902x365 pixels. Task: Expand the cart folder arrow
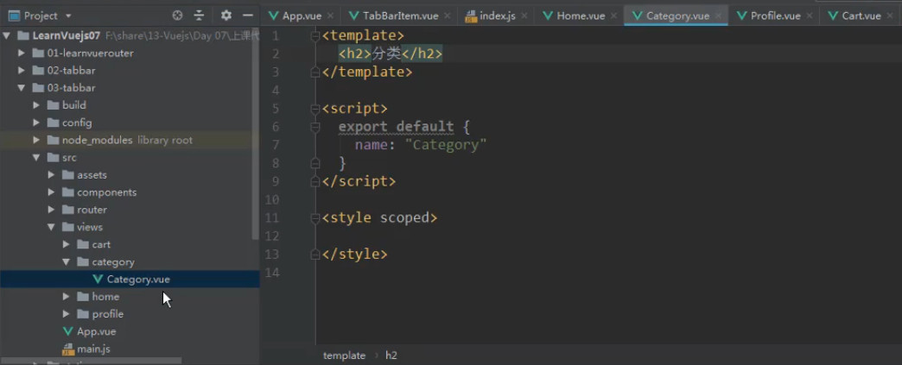67,244
